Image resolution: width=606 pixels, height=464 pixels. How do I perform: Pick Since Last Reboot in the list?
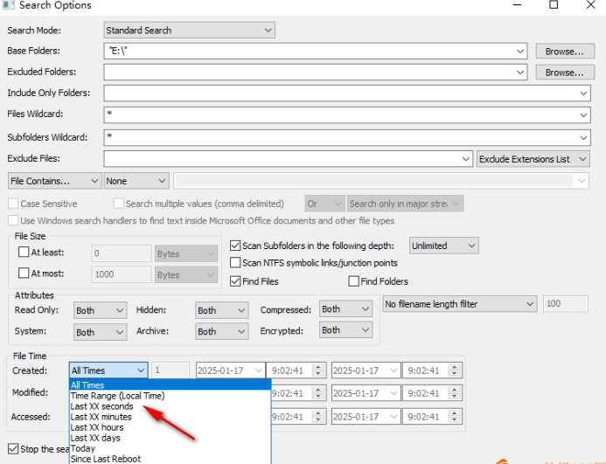point(105,459)
